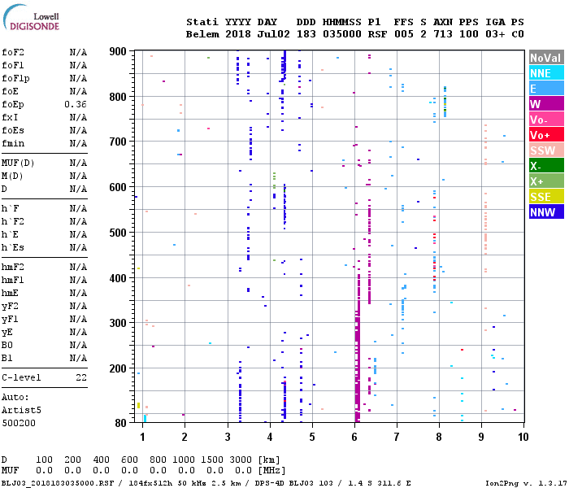Click the hmF2 parameter label

point(13,268)
